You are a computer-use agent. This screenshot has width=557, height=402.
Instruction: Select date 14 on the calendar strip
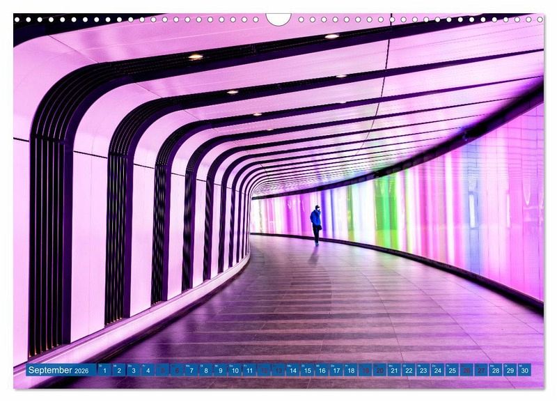tap(292, 371)
